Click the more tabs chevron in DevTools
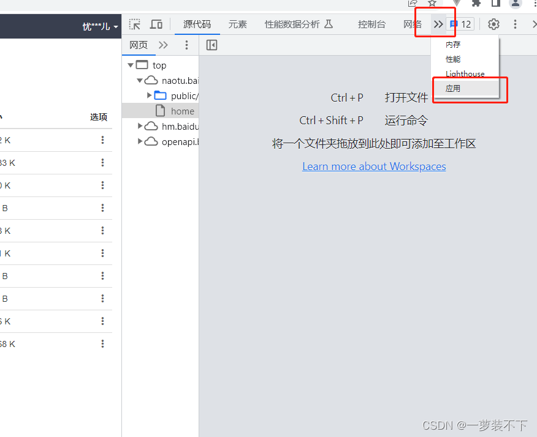Screen dimensions: 537x437 coord(438,24)
